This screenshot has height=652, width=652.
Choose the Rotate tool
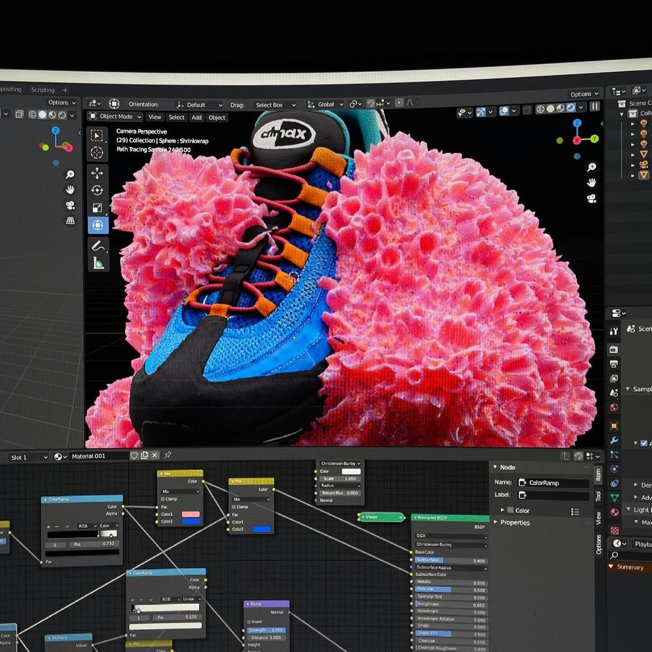pyautogui.click(x=97, y=190)
